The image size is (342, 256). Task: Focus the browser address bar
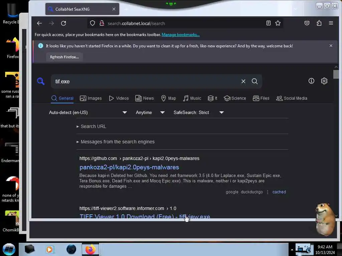pyautogui.click(x=185, y=23)
